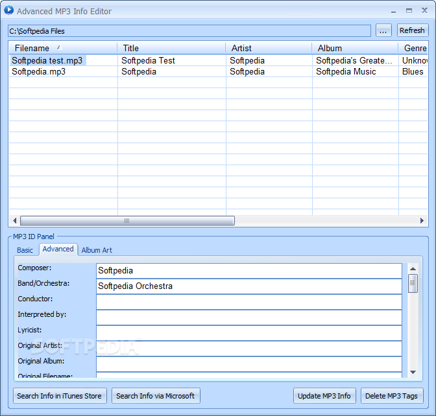Click the browse folder '...' button
Image resolution: width=436 pixels, height=416 pixels.
coord(383,30)
